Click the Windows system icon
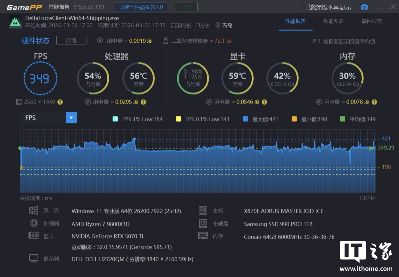This screenshot has height=277, width=399. click(x=34, y=210)
